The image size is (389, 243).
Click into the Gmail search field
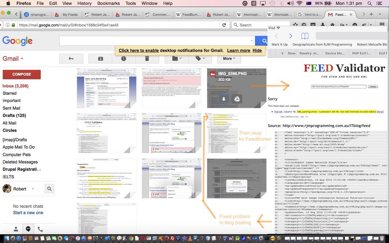(x=157, y=41)
